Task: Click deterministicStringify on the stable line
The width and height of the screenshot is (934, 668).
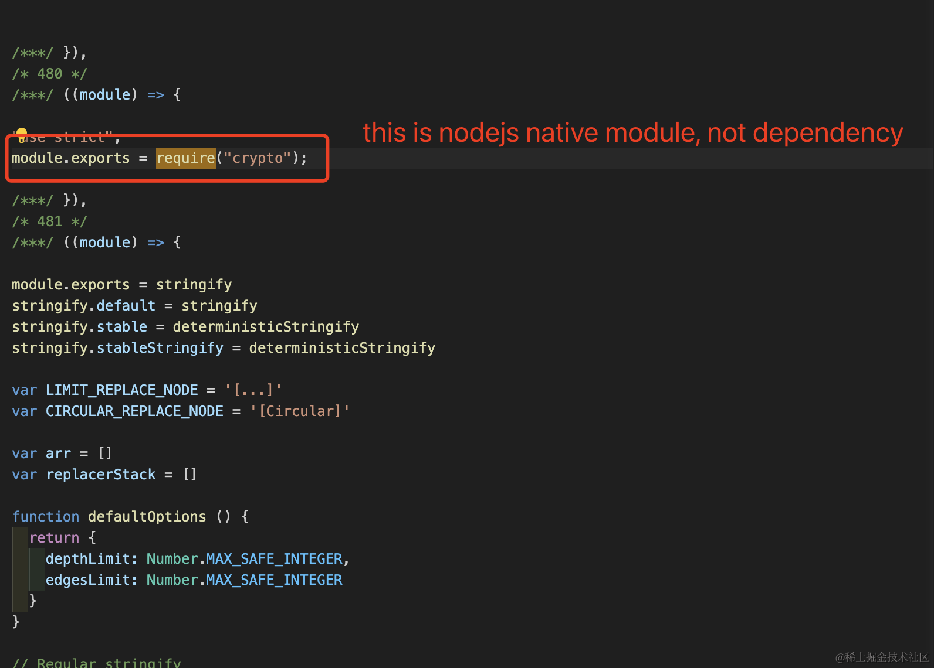Action: click(266, 327)
